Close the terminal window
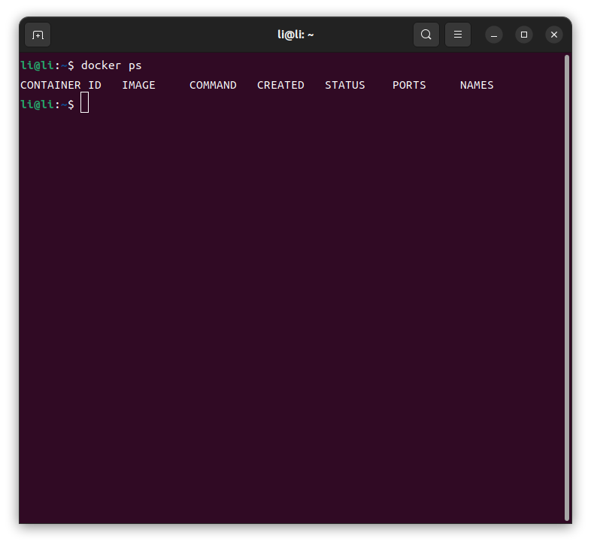Image resolution: width=591 pixels, height=545 pixels. tap(554, 35)
